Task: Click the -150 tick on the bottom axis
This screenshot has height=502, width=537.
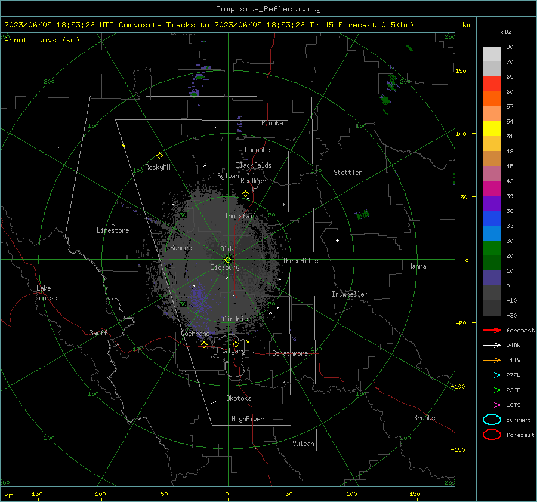Action: [35, 494]
